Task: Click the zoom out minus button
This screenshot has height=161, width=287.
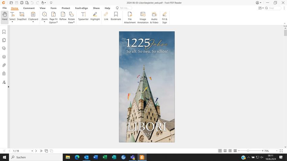Action: (x=239, y=151)
